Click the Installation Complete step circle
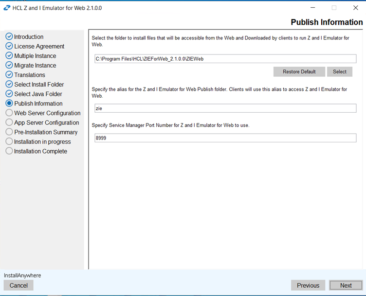This screenshot has height=296, width=366. pos(9,151)
